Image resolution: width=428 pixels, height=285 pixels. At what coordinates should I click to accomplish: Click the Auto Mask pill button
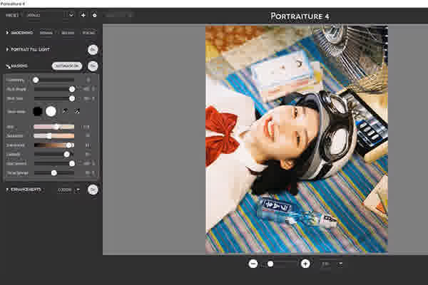pos(67,66)
